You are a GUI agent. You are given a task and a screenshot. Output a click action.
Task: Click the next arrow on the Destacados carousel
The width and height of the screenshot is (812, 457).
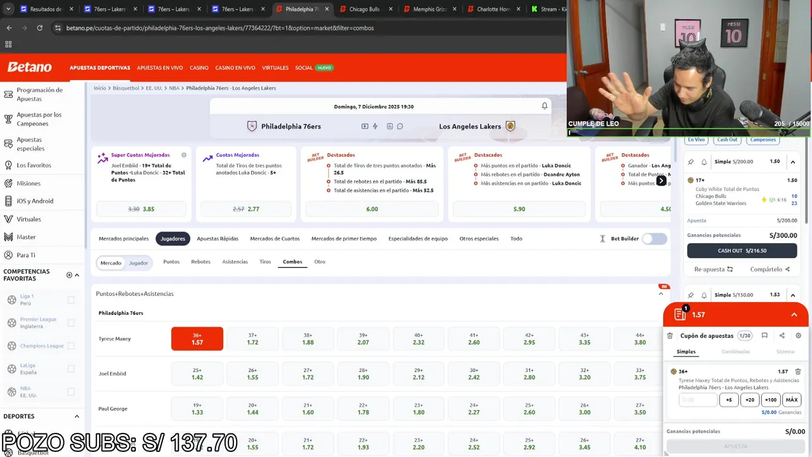[x=661, y=181]
